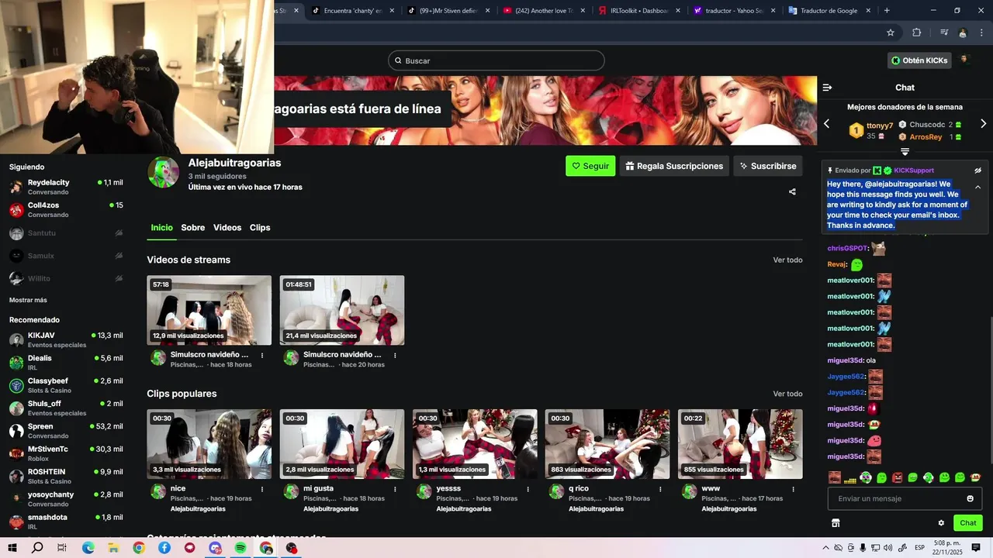The width and height of the screenshot is (993, 558).
Task: Open Spreen recommended channel
Action: (x=66, y=431)
